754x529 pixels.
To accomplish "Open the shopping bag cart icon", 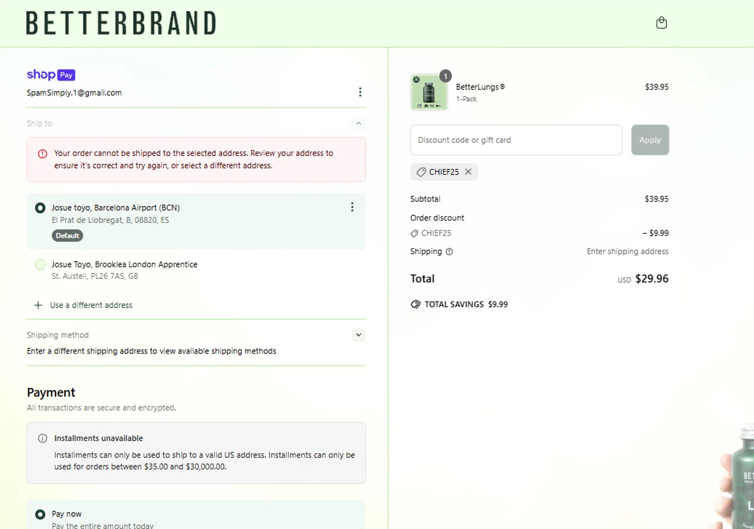I will click(662, 23).
